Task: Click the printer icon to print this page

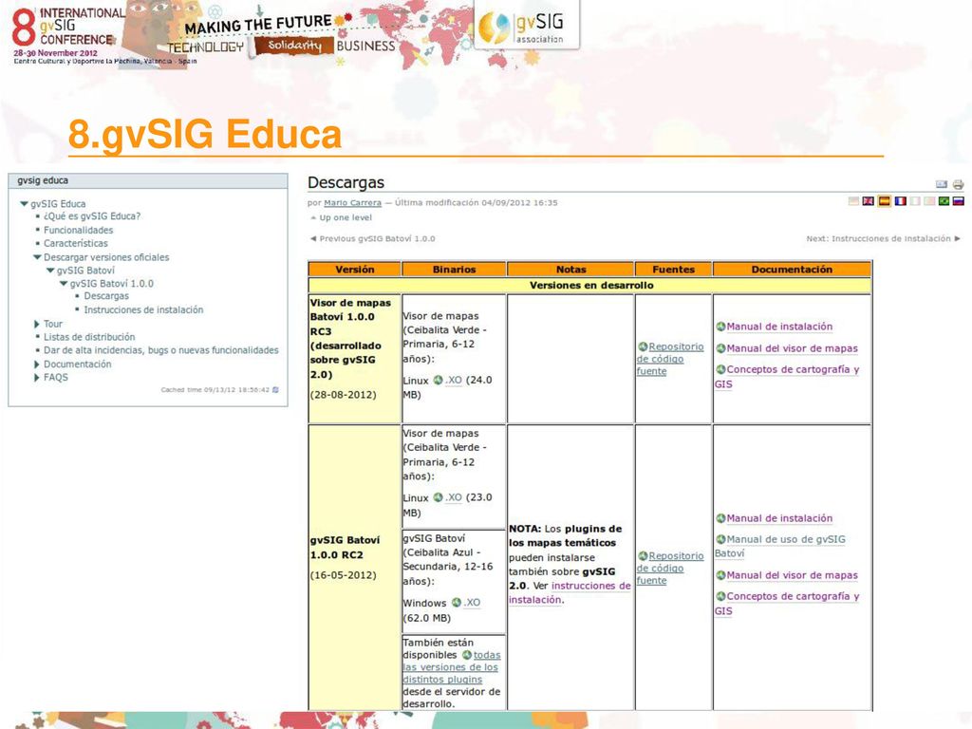Action: point(959,184)
